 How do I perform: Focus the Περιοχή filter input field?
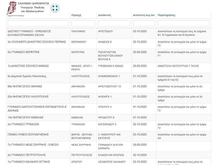coord(83,23)
